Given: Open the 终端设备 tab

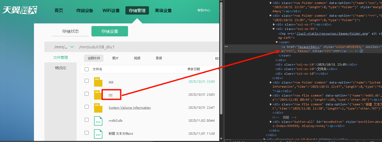Looking at the screenshot, I should tap(85, 11).
